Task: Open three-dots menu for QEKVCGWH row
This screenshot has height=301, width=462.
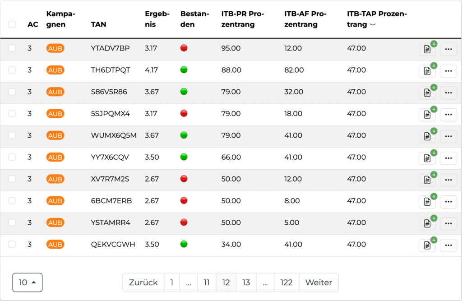Action: tap(448, 245)
